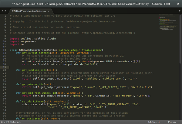This screenshot has height=124, width=182.
Task: Click the class name GTKDarkThemeVariantSetter in code
Action: tap(38, 50)
